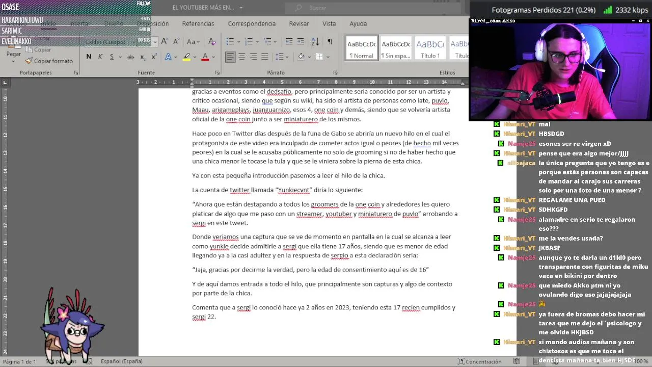Open document title dropdown in title bar
The image size is (652, 367).
point(241,8)
